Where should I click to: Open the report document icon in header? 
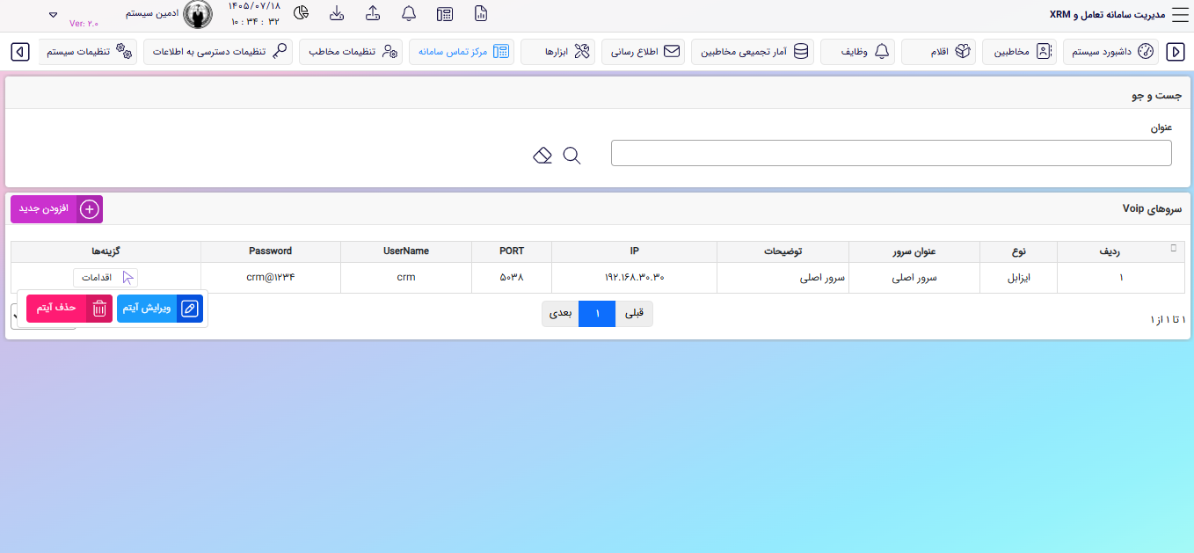click(481, 13)
